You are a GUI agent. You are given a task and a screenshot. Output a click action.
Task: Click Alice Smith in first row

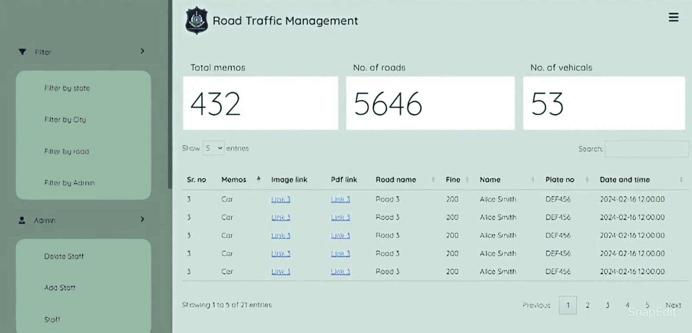[498, 199]
